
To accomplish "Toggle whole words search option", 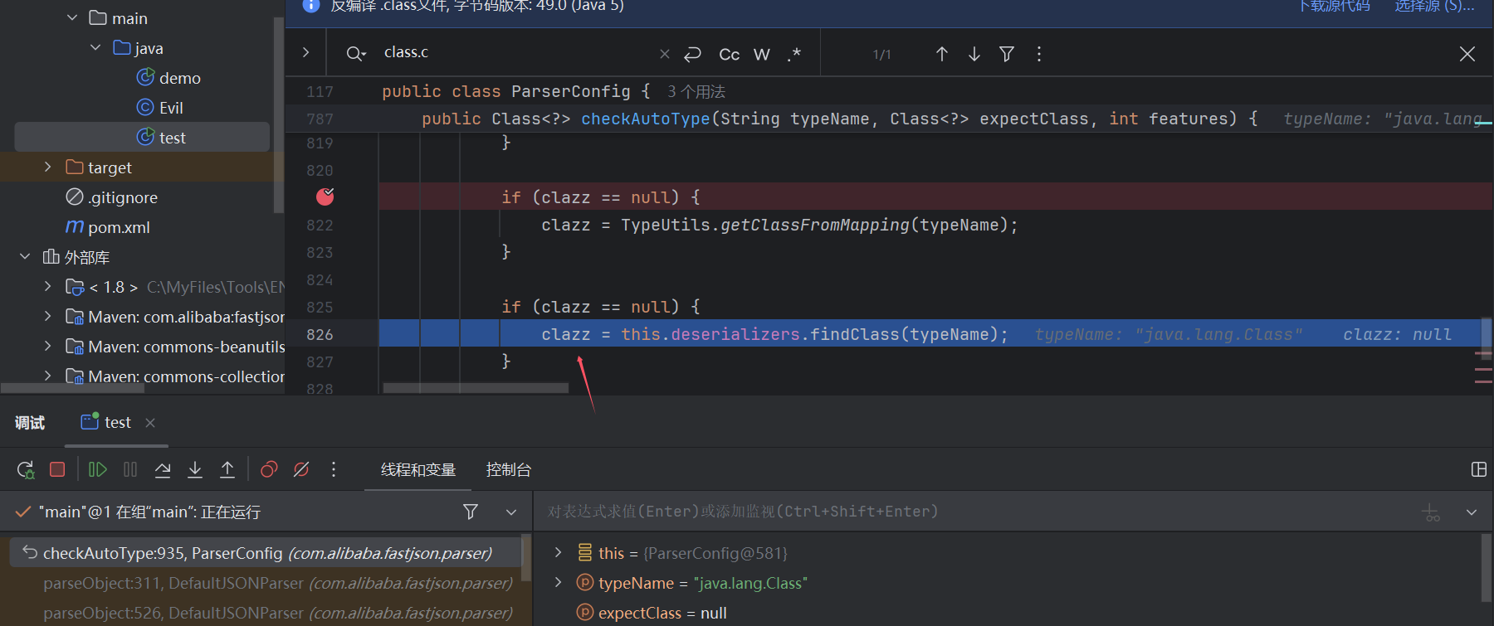I will click(x=762, y=54).
